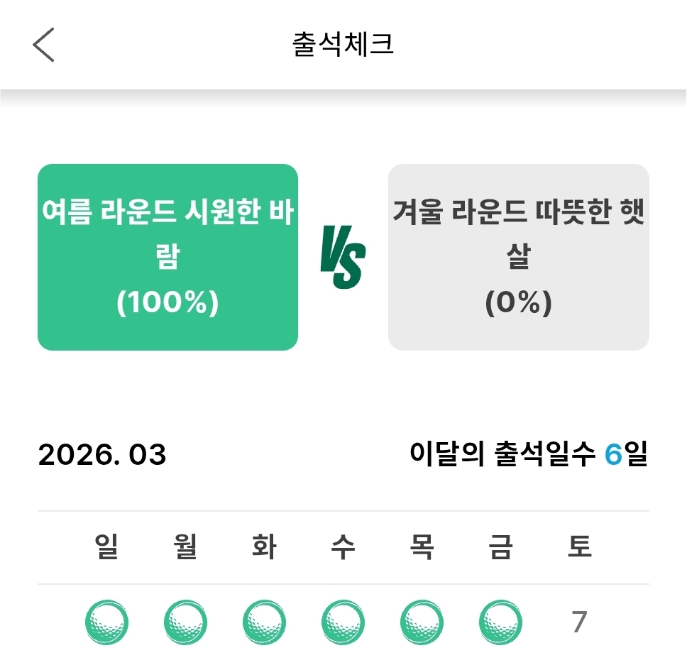Click Thursday's golf ball attendance stamp

[422, 622]
